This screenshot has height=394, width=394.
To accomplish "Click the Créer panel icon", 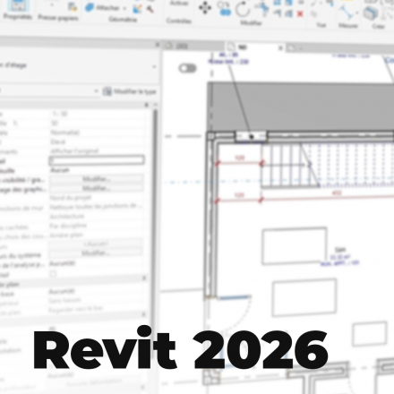I will (371, 13).
